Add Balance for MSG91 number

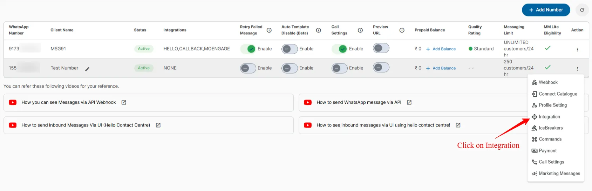coord(441,49)
